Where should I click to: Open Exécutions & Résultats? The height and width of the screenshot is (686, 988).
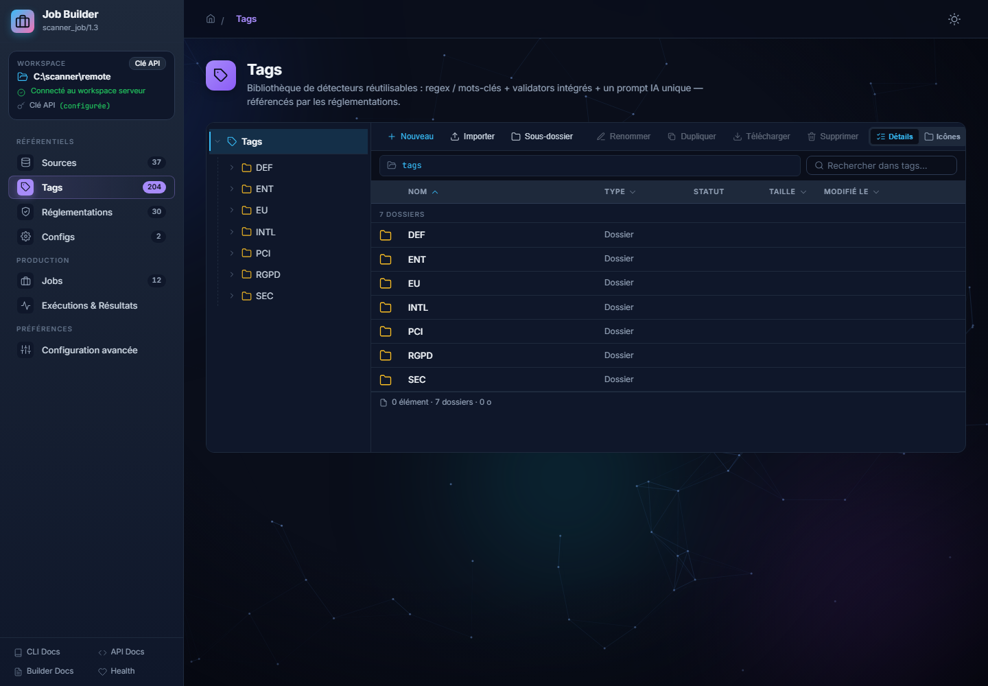[x=91, y=305]
